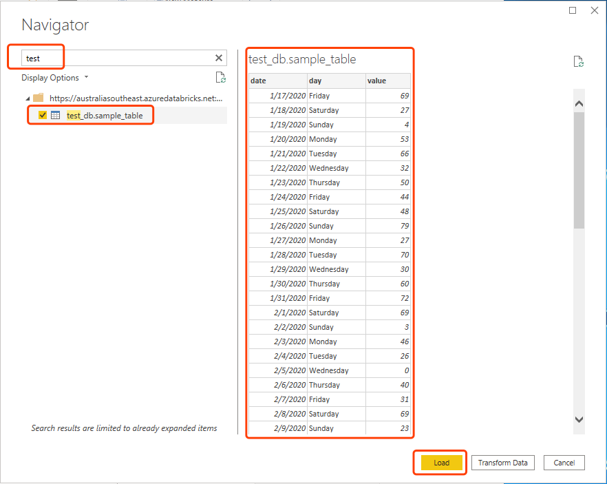
Task: Select test_db.sample_table in the tree
Action: (105, 115)
